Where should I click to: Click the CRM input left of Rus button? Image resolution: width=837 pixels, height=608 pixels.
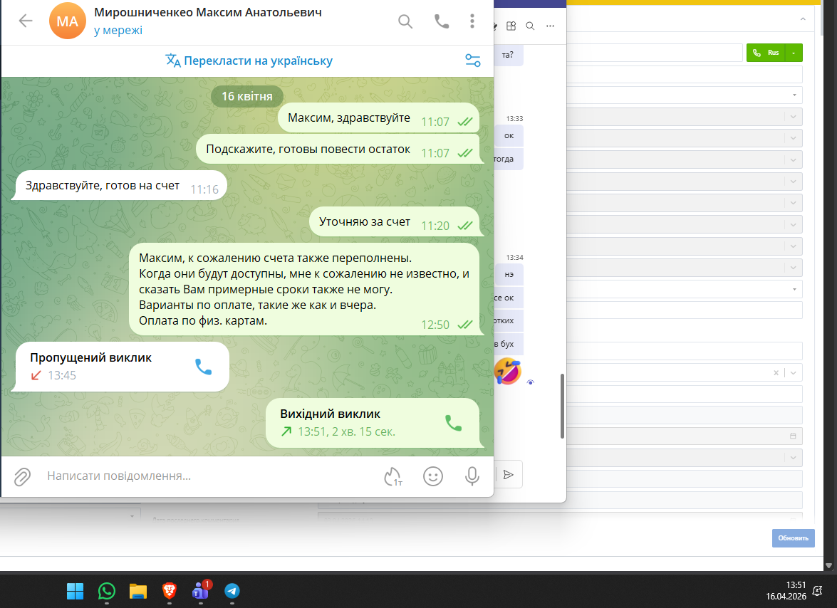pyautogui.click(x=655, y=53)
